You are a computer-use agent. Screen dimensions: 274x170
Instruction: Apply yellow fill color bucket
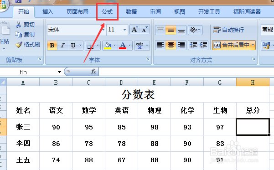(x=108, y=46)
